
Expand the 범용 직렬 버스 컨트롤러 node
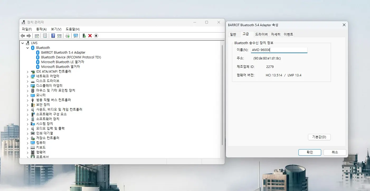(27, 100)
